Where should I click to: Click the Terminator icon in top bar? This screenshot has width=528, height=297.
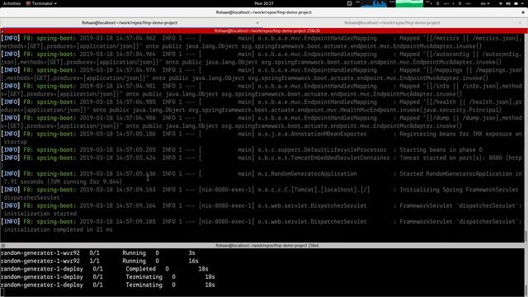click(x=28, y=3)
